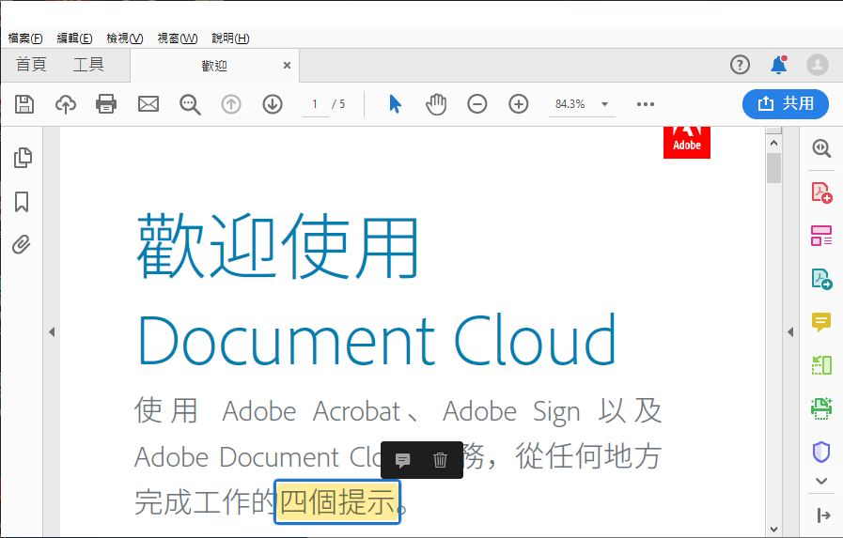Expand the left navigation pane arrow
The image size is (843, 538).
coord(52,331)
